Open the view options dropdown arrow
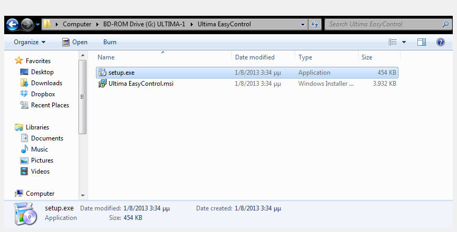 (x=404, y=42)
